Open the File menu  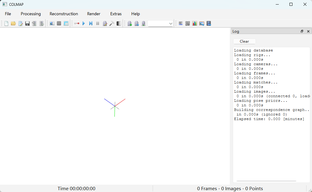click(x=8, y=14)
